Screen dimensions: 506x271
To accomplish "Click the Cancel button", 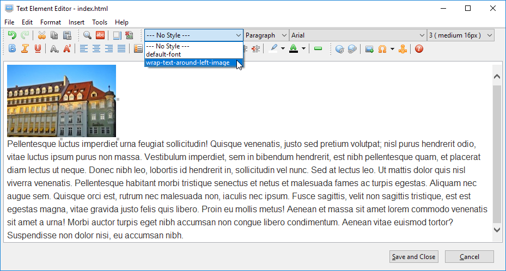I will (469, 256).
